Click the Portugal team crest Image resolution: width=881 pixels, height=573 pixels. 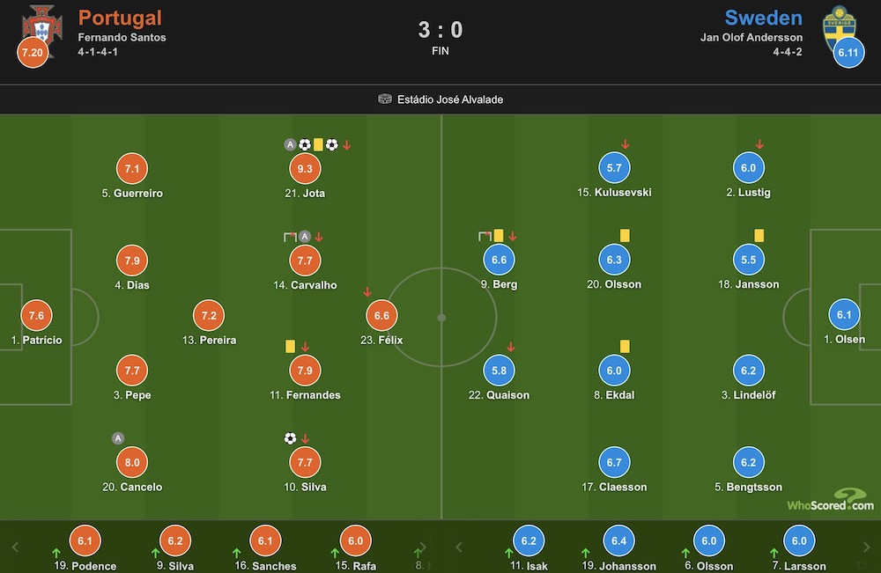[42, 26]
